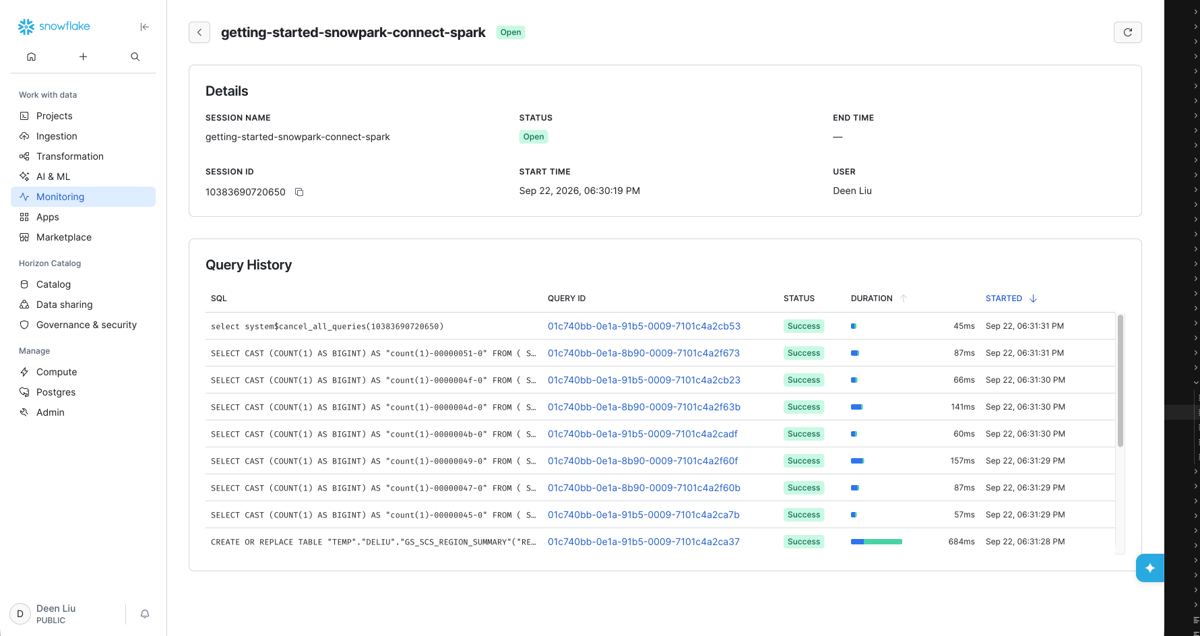The image size is (1200, 636).
Task: Open query 01c740bb-0e1a-91b5-0009-7101c4a2cb53
Action: pos(644,326)
